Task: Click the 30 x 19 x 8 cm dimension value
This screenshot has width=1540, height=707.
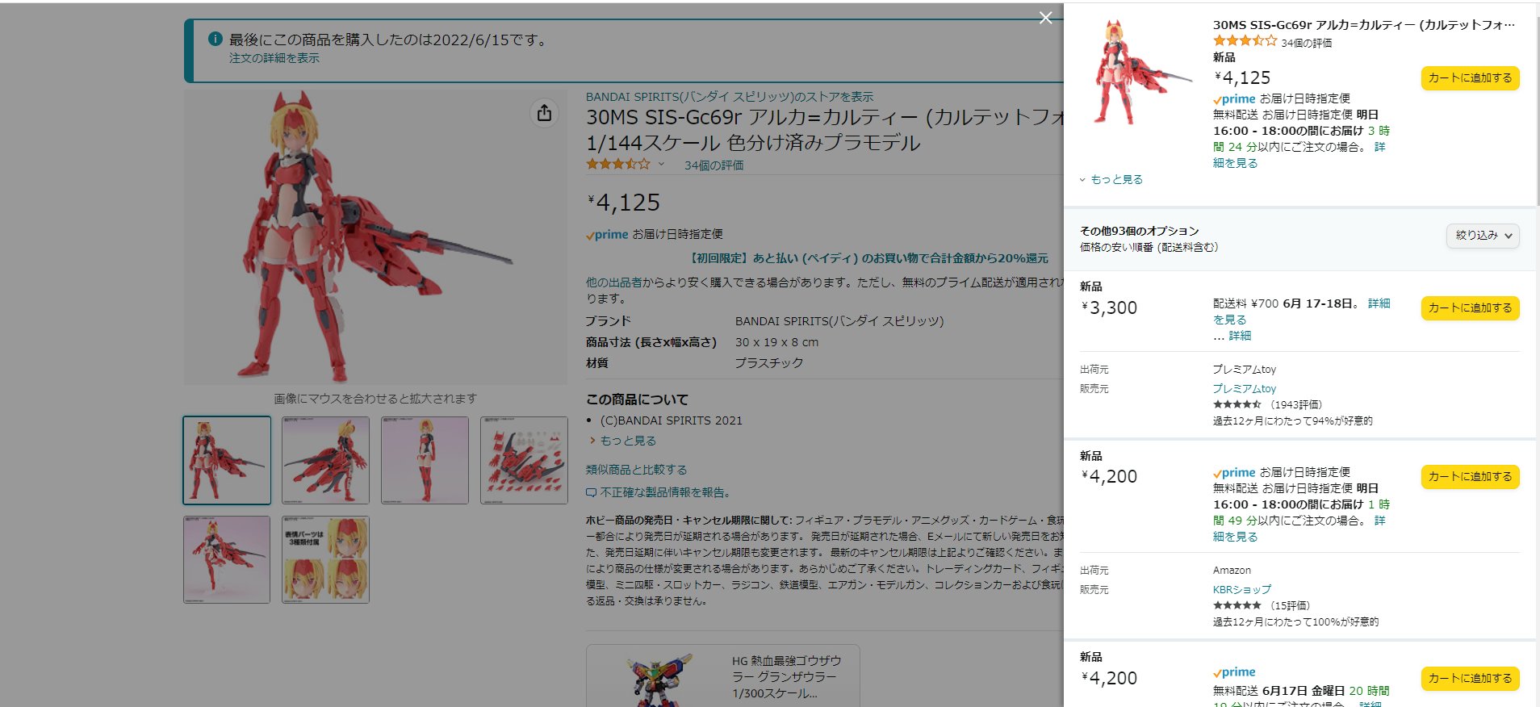Action: tap(776, 342)
